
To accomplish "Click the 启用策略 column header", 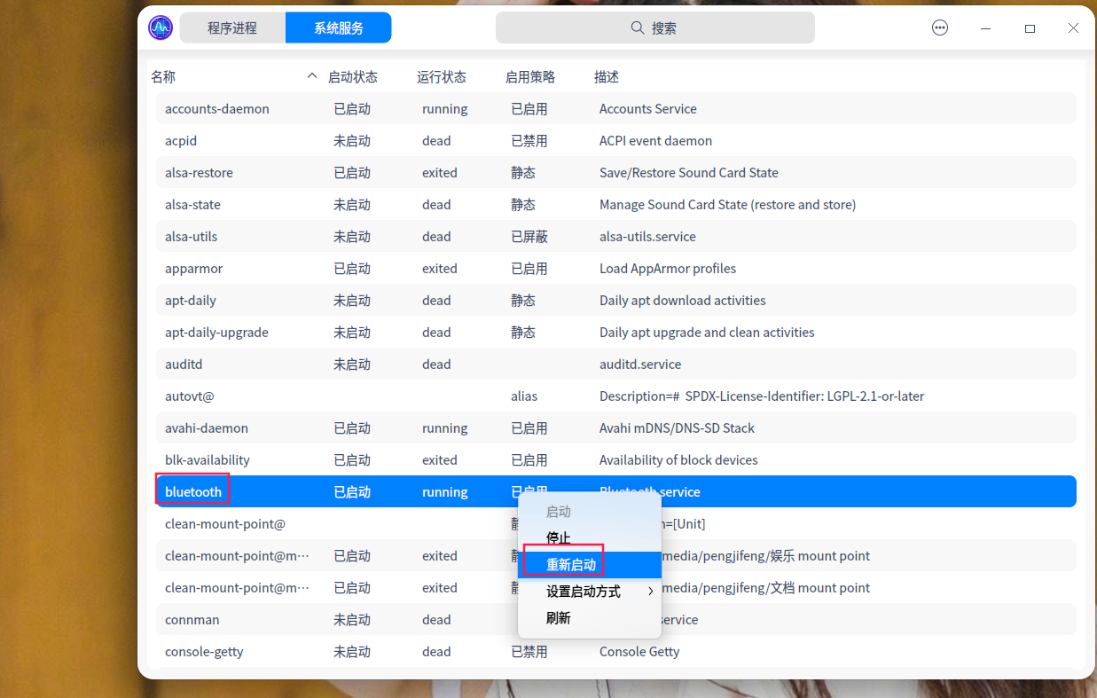I will pos(531,76).
